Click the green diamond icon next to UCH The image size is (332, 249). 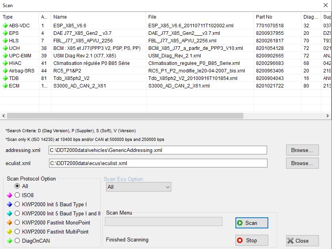coord(5,48)
